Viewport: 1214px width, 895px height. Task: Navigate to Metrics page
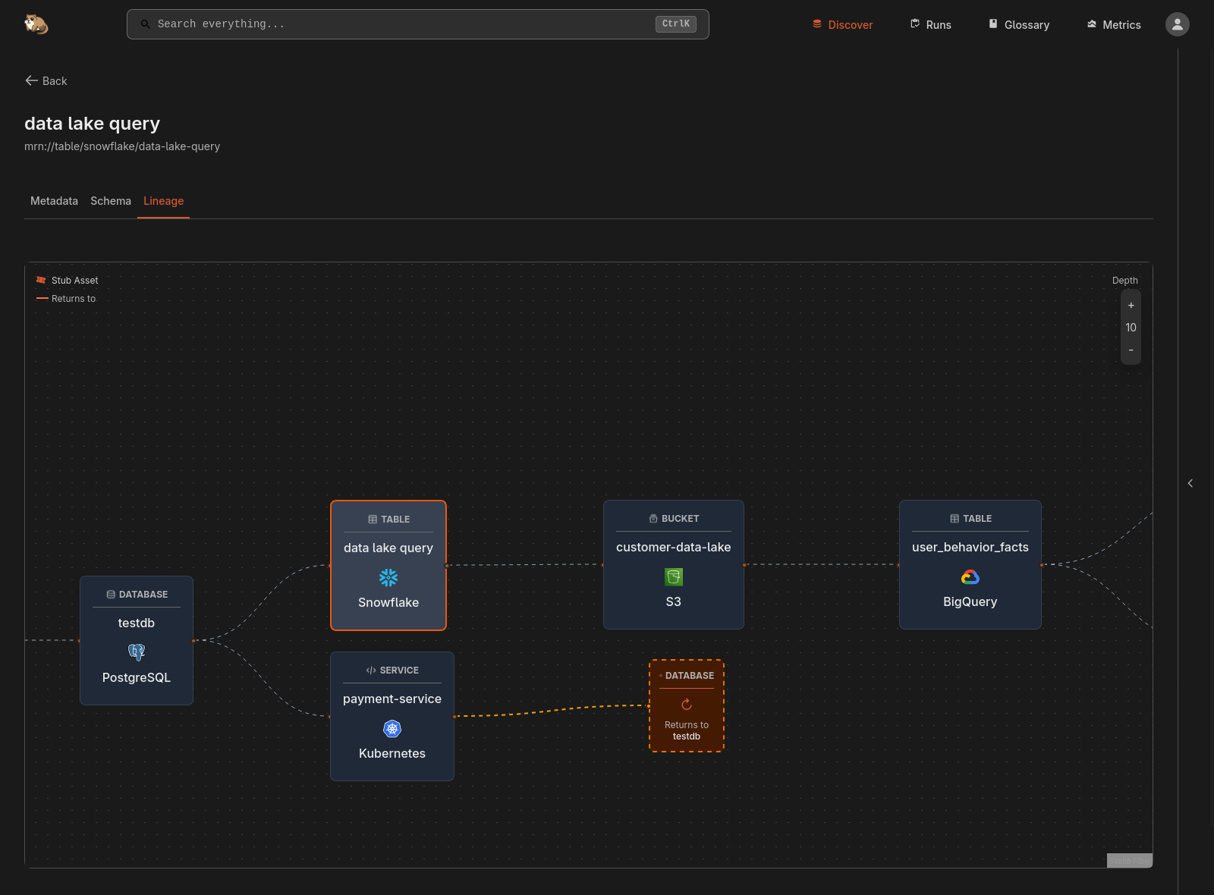1113,25
